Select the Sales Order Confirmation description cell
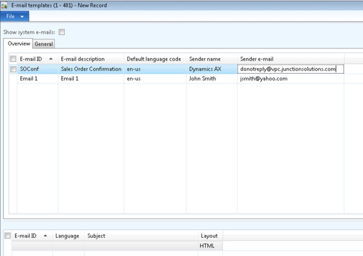The height and width of the screenshot is (256, 363). pos(91,69)
